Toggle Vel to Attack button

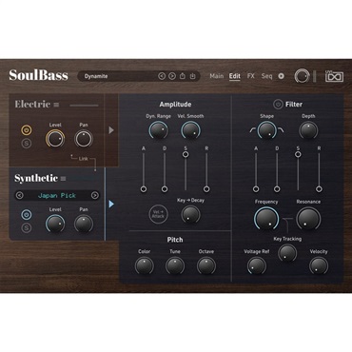[x=158, y=214]
